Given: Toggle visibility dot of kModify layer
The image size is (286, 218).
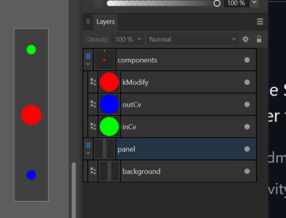Looking at the screenshot, I should (x=247, y=82).
